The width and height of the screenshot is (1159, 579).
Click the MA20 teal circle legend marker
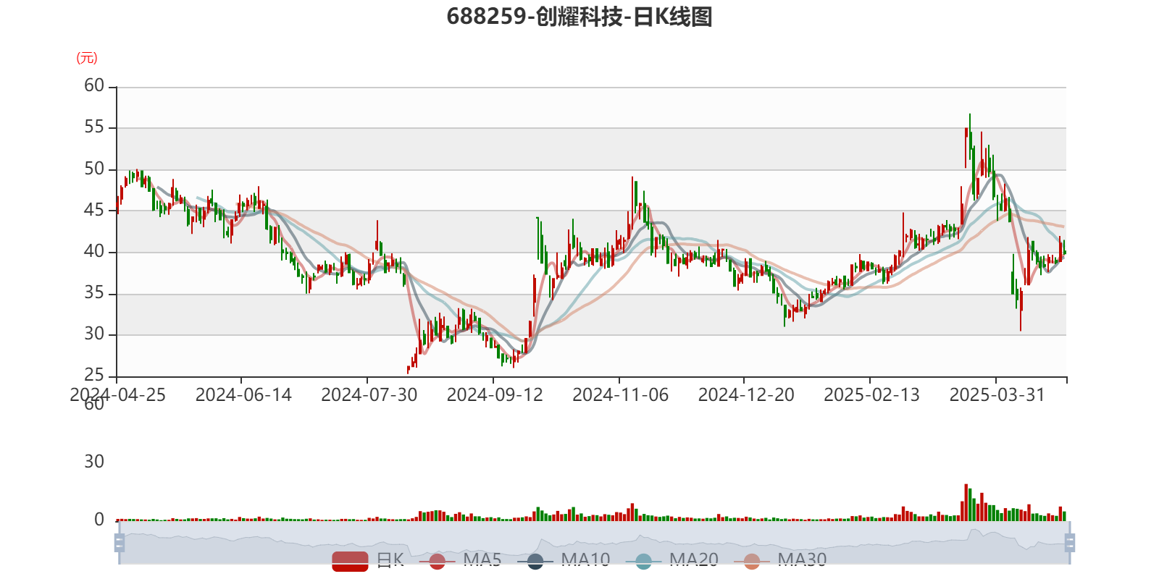(x=643, y=561)
